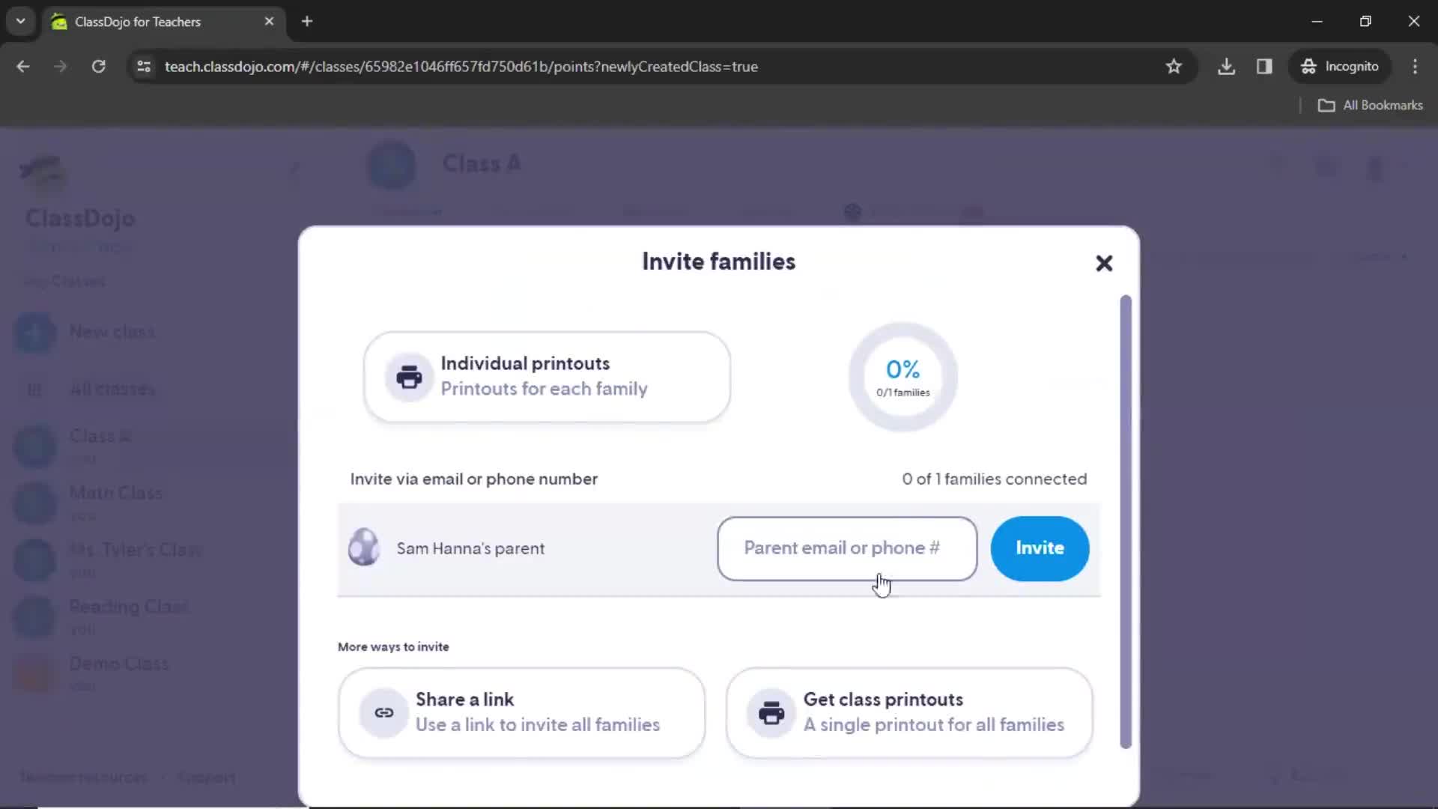Screen dimensions: 1438x809
Task: Click the Get class printouts printer icon
Action: click(x=771, y=712)
